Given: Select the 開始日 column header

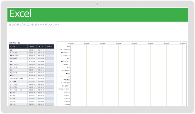Looking at the screenshot, I should (32, 46).
